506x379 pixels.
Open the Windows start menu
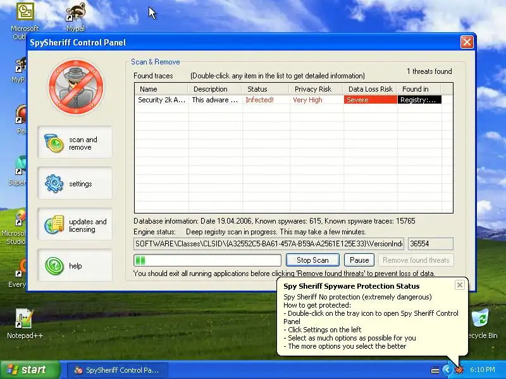(30, 370)
